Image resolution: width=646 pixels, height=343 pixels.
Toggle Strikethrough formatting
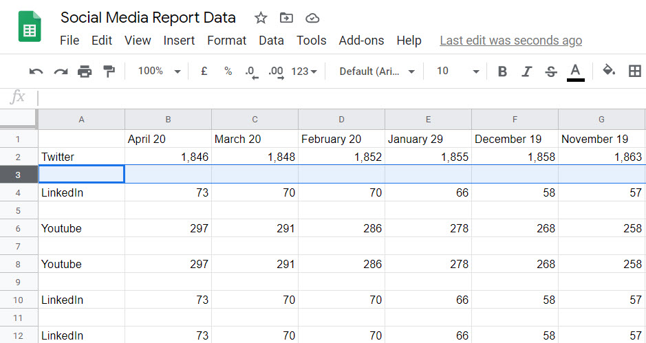551,71
